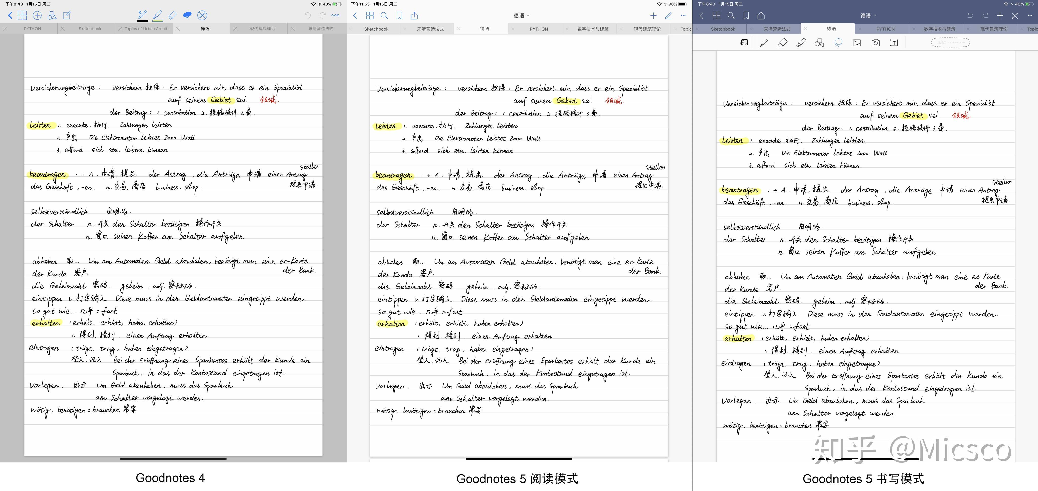Viewport: 1038px width, 491px height.
Task: Open the camera tool in writing mode toolbar
Action: [875, 43]
